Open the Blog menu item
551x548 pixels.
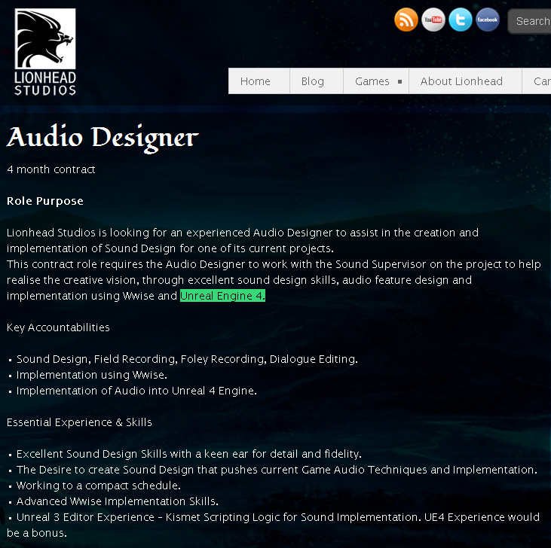pyautogui.click(x=313, y=81)
